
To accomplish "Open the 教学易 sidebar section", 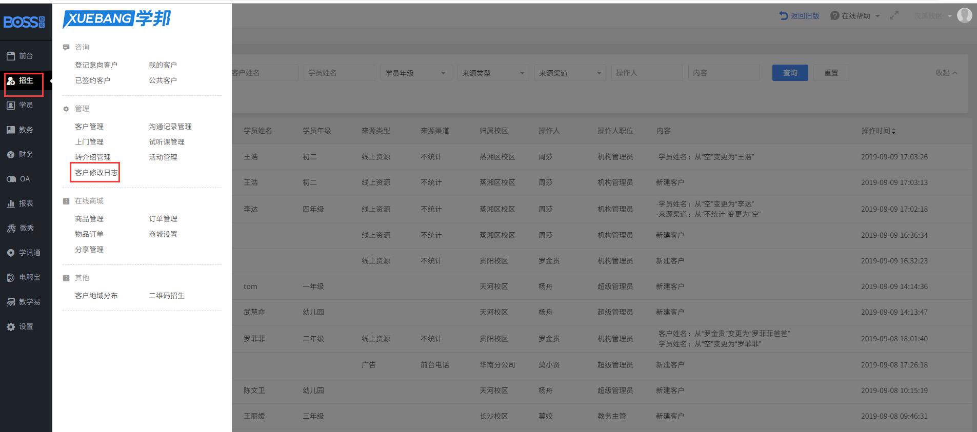I will (x=23, y=302).
